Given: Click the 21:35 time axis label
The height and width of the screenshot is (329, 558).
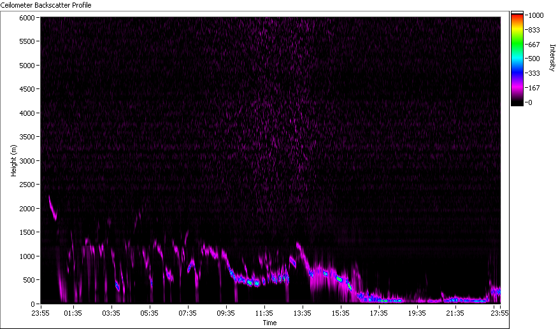Looking at the screenshot, I should point(455,313).
